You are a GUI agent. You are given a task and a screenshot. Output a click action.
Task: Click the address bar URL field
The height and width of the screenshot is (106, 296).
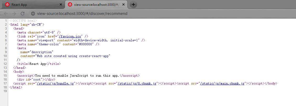[82, 14]
